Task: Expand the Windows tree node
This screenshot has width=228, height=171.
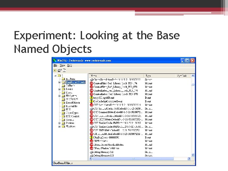Action: 59,126
